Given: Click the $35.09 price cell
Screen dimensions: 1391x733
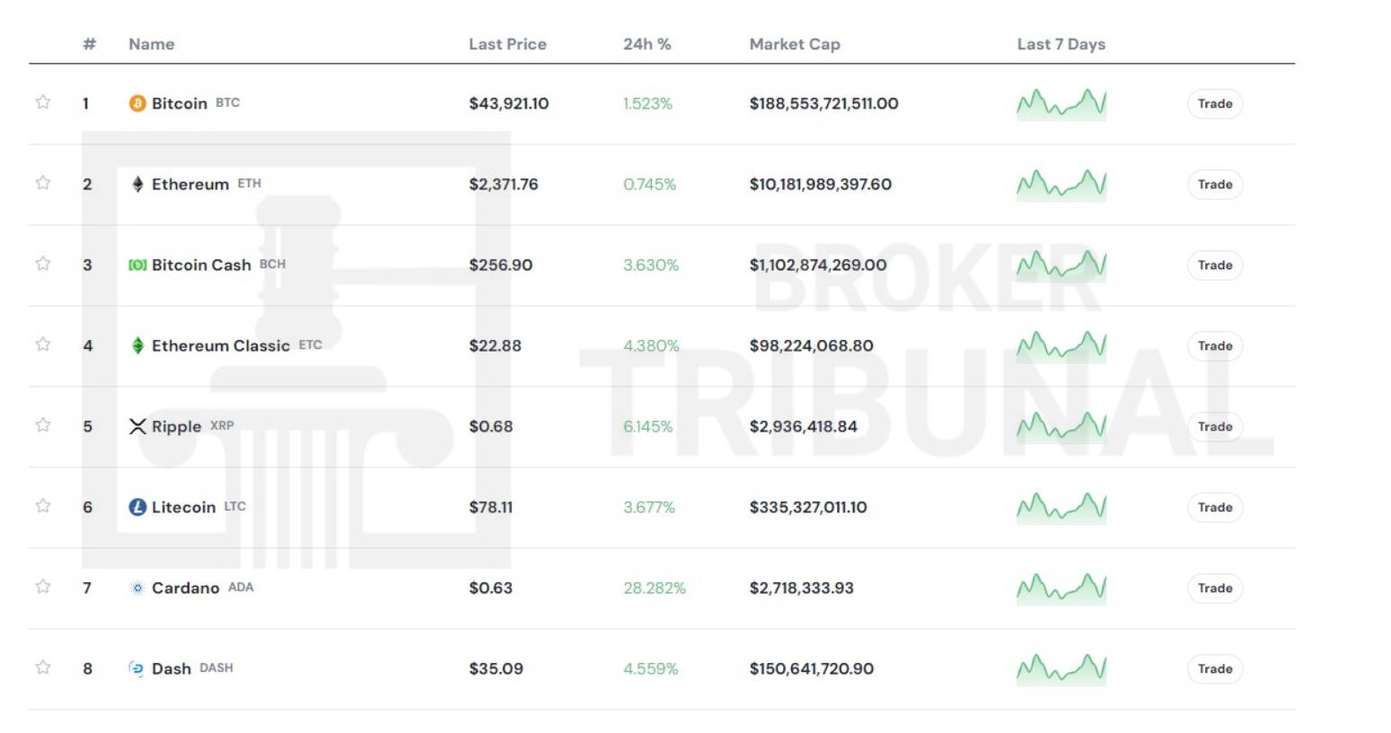Looking at the screenshot, I should pos(496,668).
